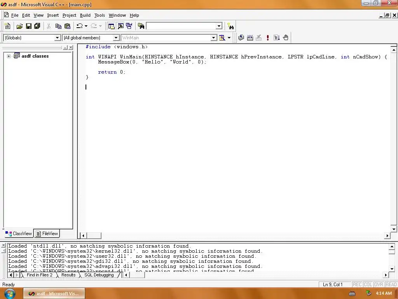Click the hand Insert/Remove Breakpoint icon
The width and height of the screenshot is (398, 299).
pos(286,38)
